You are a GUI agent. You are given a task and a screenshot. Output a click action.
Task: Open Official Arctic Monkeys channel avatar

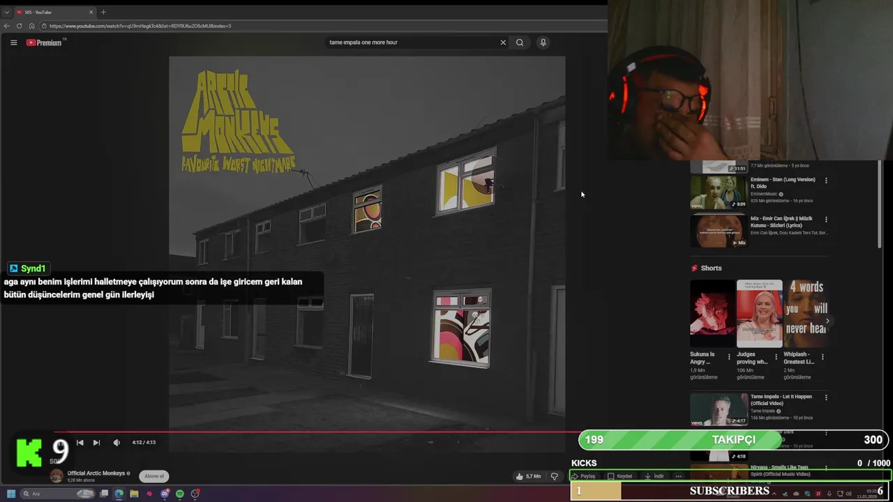pyautogui.click(x=57, y=476)
